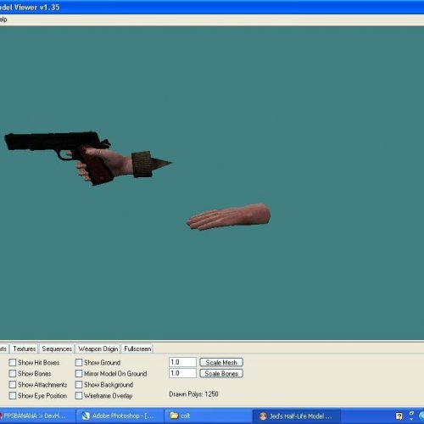Open the Help menu

3,20
